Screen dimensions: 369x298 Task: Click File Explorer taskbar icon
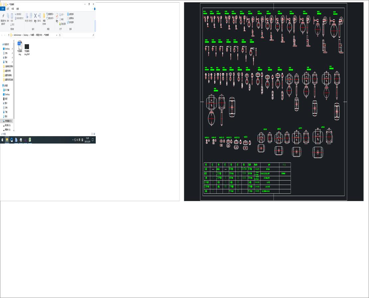7,140
